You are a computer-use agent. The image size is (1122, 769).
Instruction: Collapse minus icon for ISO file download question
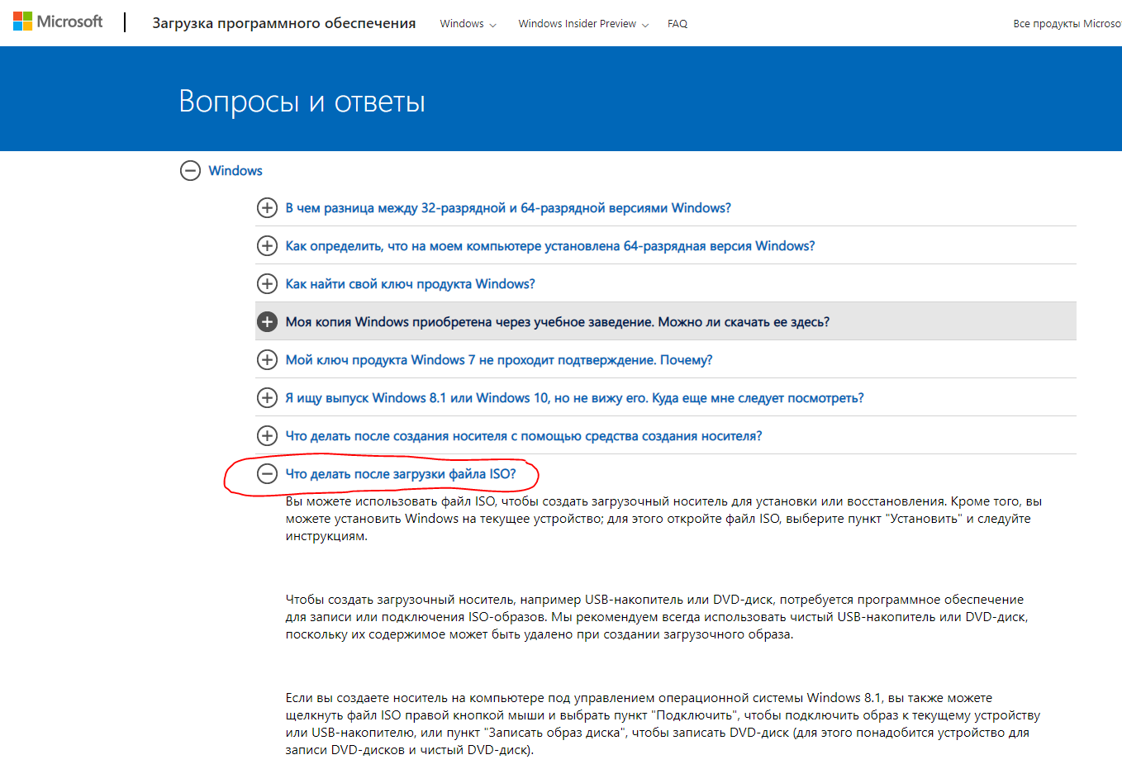267,474
